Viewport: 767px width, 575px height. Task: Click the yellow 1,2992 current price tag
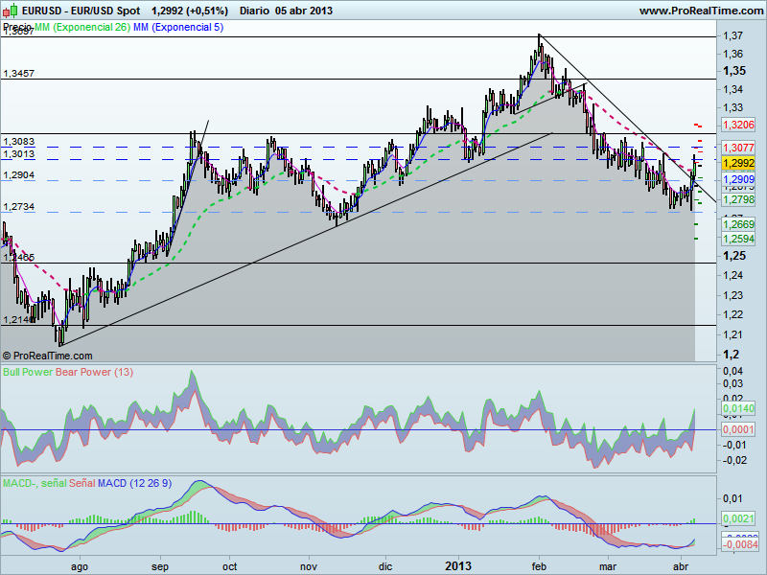(736, 165)
